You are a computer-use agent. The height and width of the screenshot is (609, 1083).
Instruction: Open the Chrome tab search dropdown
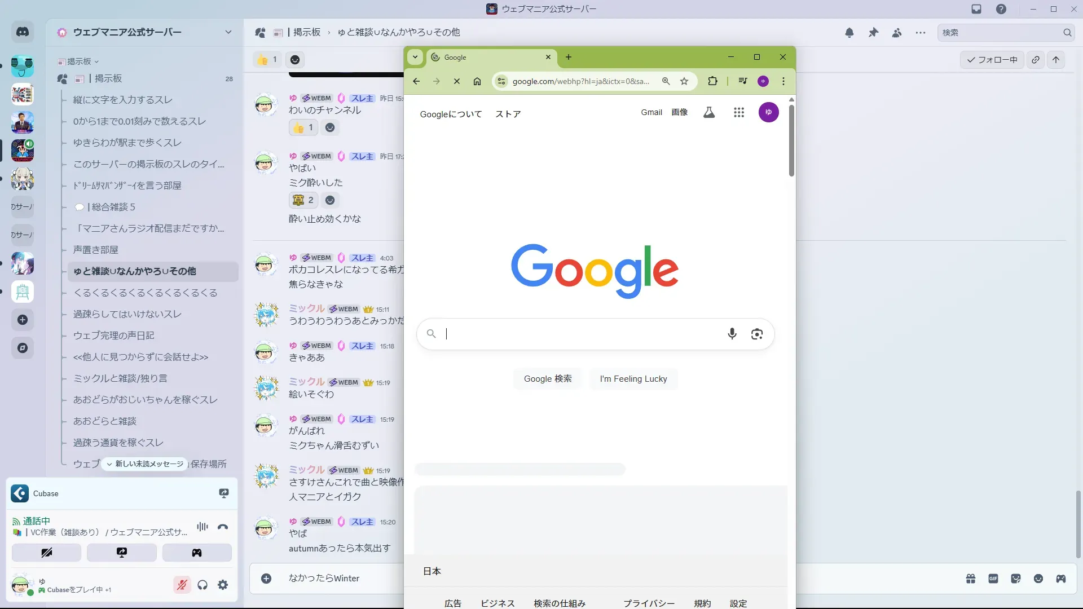point(415,57)
